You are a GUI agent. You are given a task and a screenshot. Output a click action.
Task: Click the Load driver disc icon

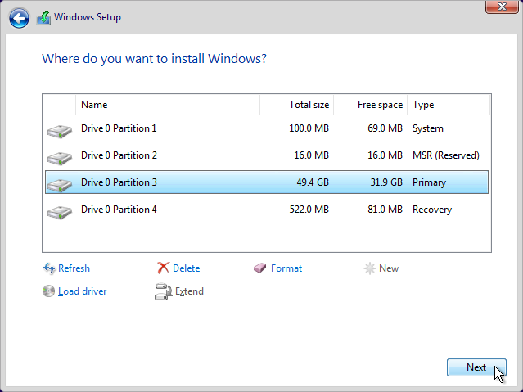[48, 291]
